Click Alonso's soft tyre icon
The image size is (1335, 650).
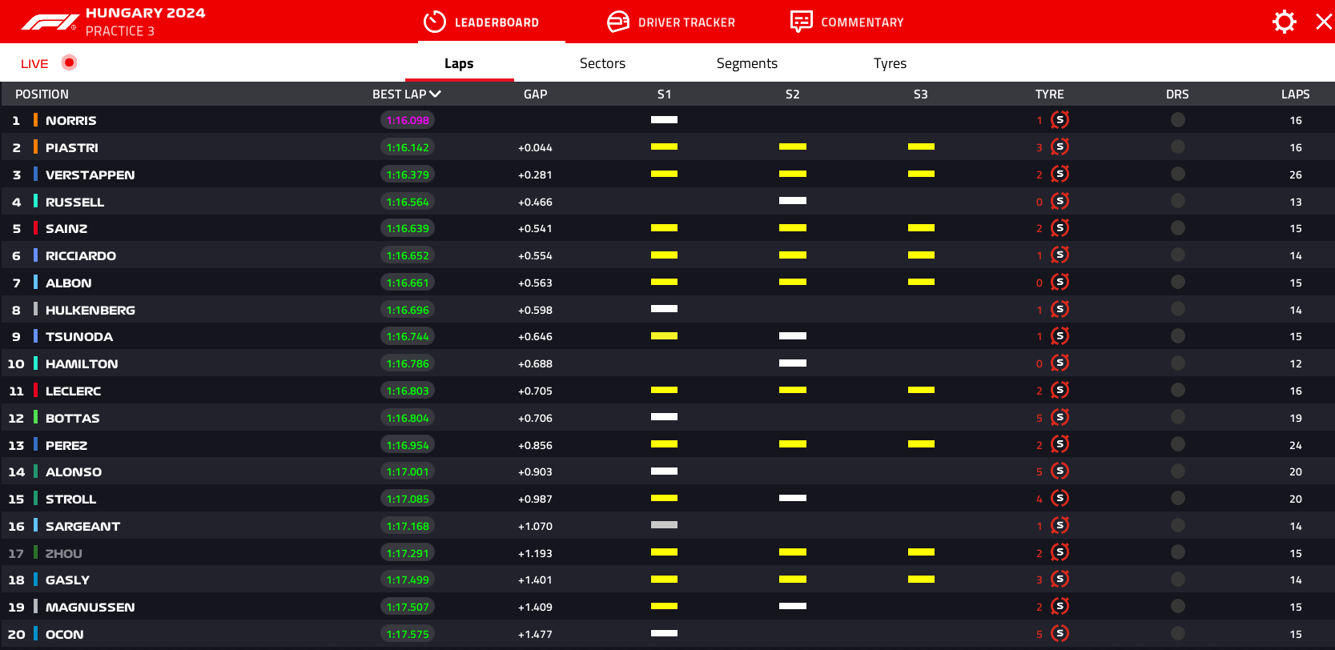pyautogui.click(x=1060, y=471)
